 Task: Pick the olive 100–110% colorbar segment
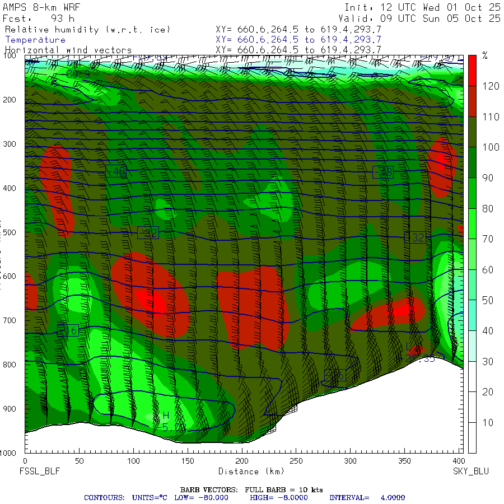click(x=472, y=132)
